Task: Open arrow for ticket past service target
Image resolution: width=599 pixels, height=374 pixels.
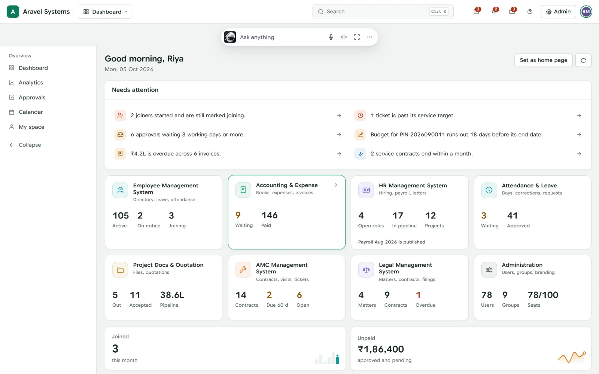Action: [579, 116]
